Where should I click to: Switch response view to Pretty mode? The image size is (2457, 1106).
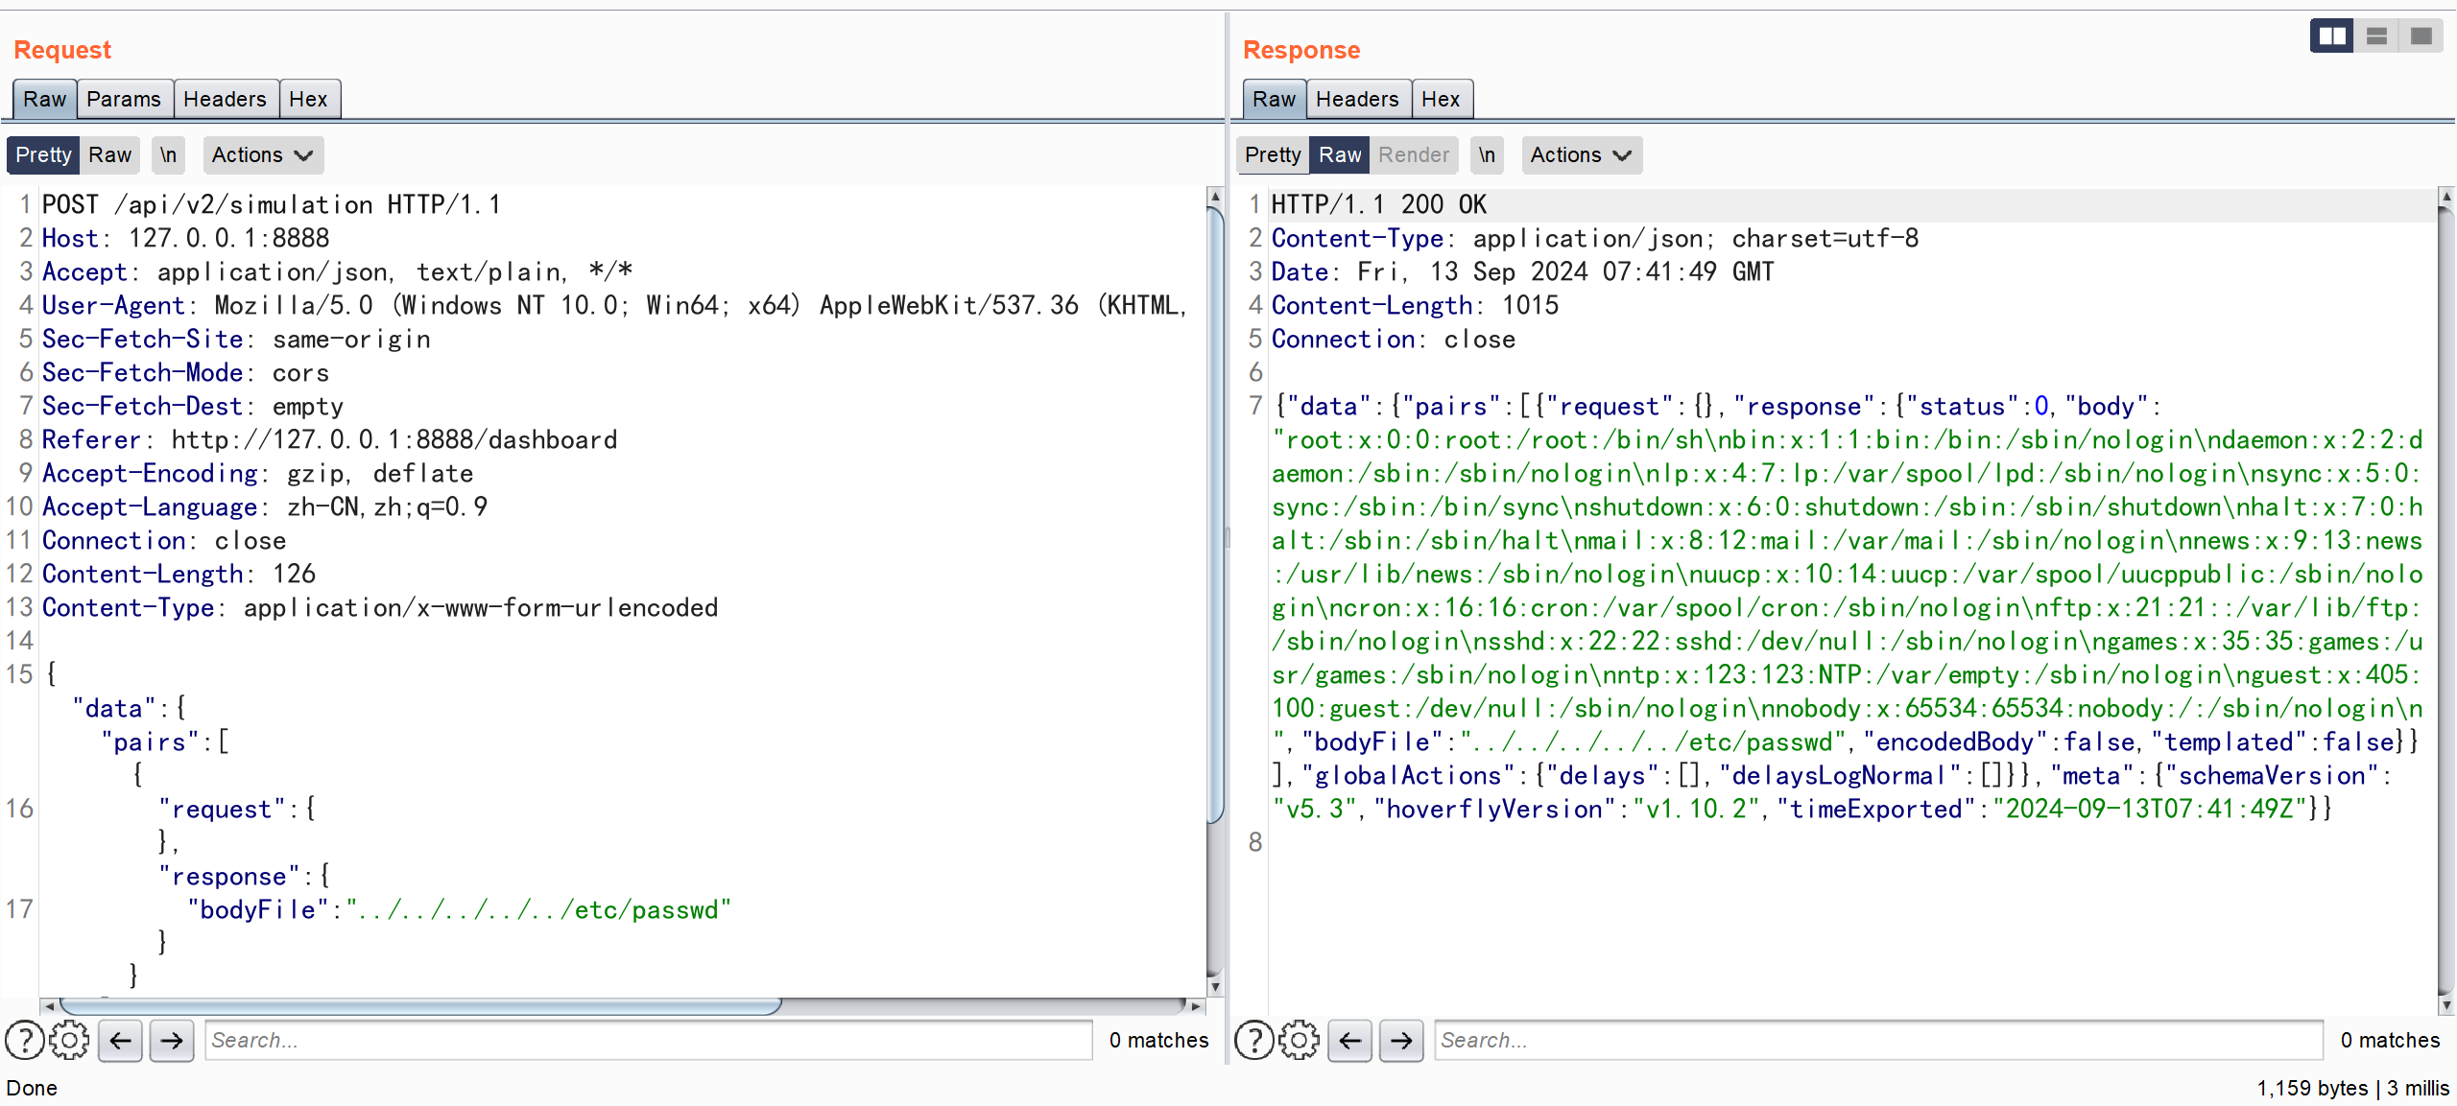click(1272, 154)
